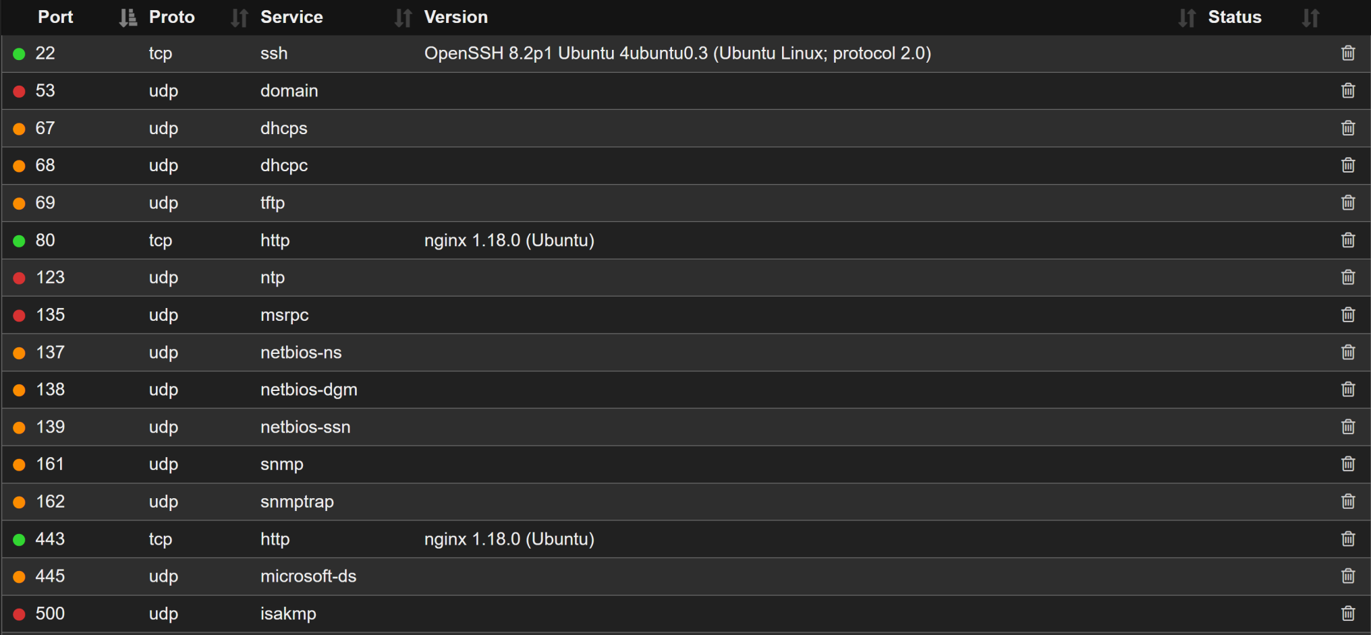Click the green status dot for port 22
The image size is (1371, 635).
click(20, 54)
